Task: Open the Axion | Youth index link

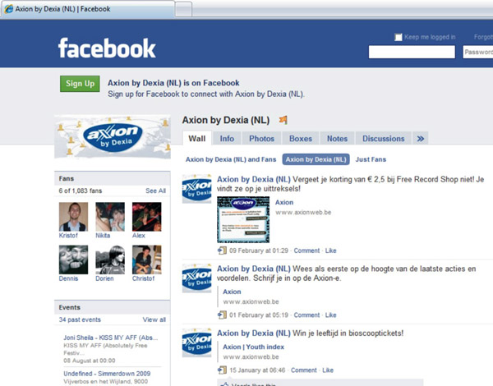Action: coord(253,347)
